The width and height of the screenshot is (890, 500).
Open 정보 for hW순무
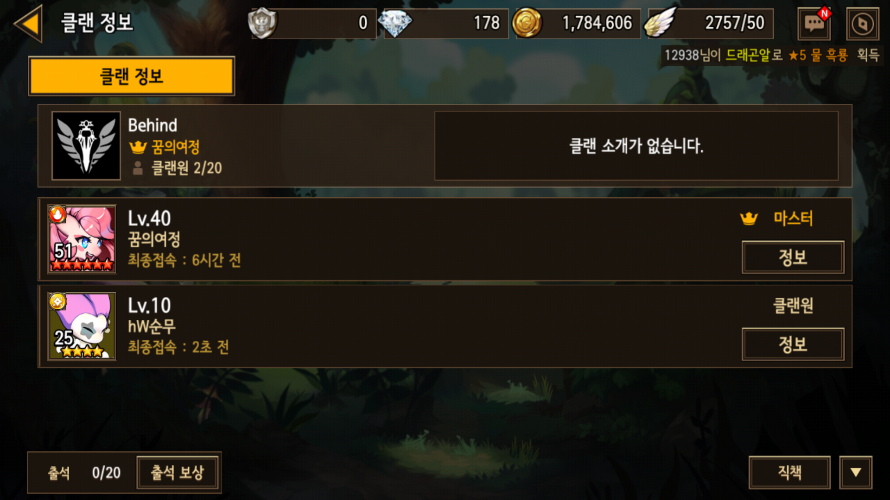793,344
